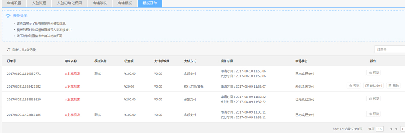405x133 pixels.
Task: Click 总计 4个记录 分为1页 summary text
Action: click(347, 129)
